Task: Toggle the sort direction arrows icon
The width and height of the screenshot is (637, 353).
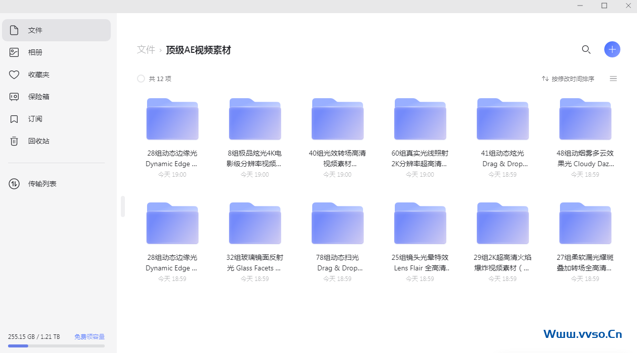Action: pos(545,79)
